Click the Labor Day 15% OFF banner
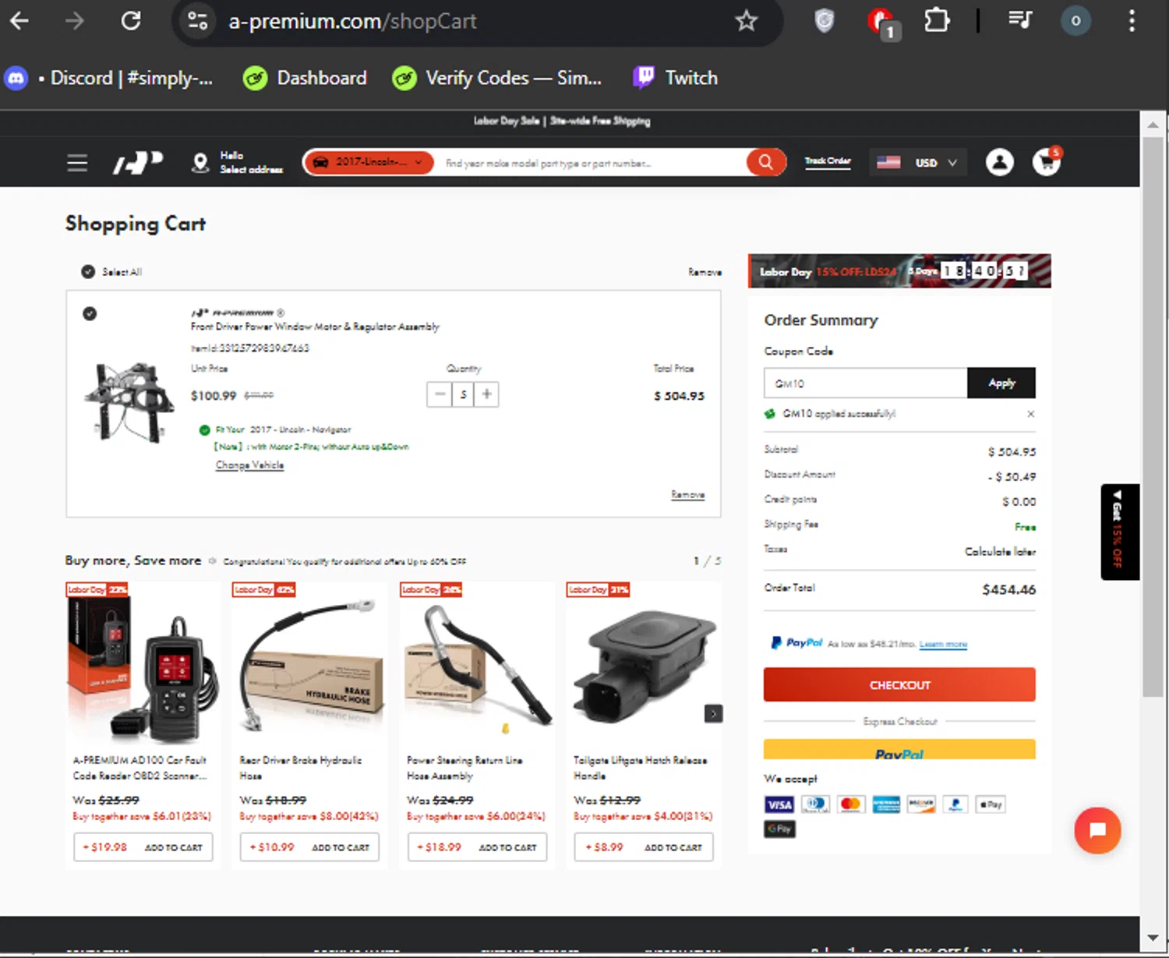 (899, 270)
